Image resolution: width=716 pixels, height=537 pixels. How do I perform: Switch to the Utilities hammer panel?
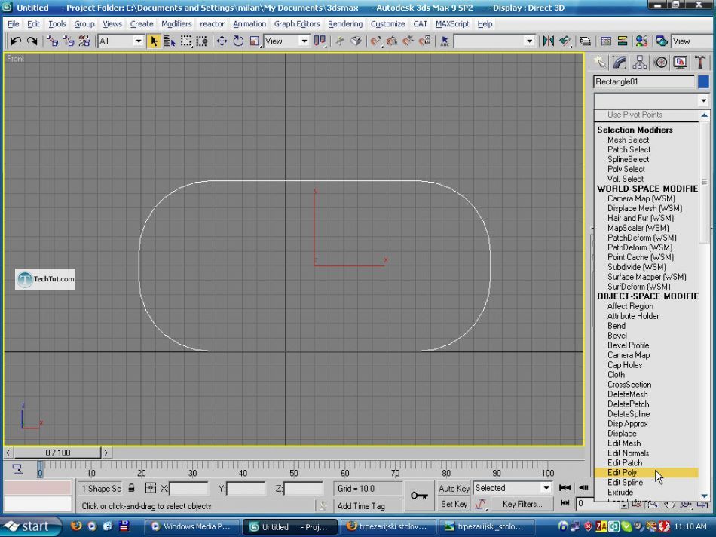point(700,62)
